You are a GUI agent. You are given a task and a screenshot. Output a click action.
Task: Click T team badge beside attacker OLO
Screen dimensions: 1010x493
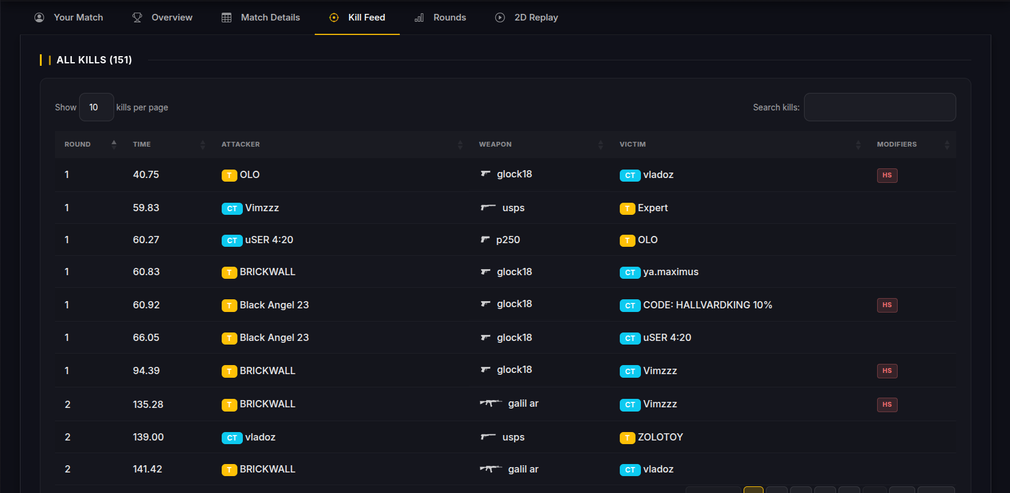pos(230,175)
